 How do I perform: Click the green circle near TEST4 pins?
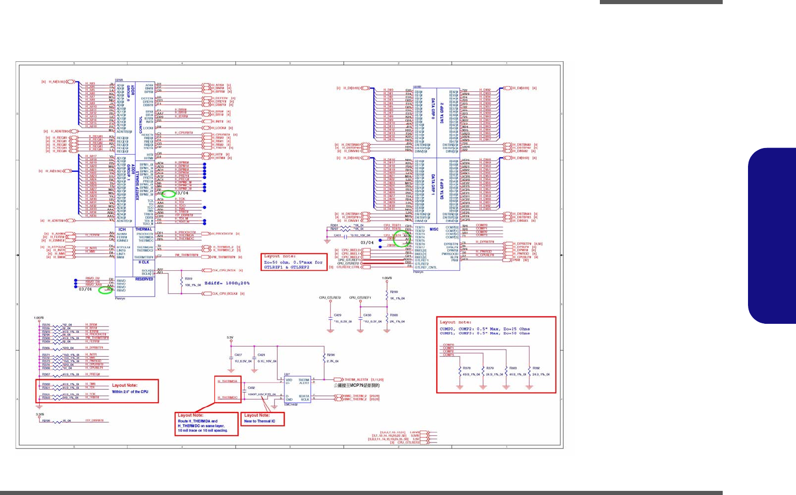[401, 239]
